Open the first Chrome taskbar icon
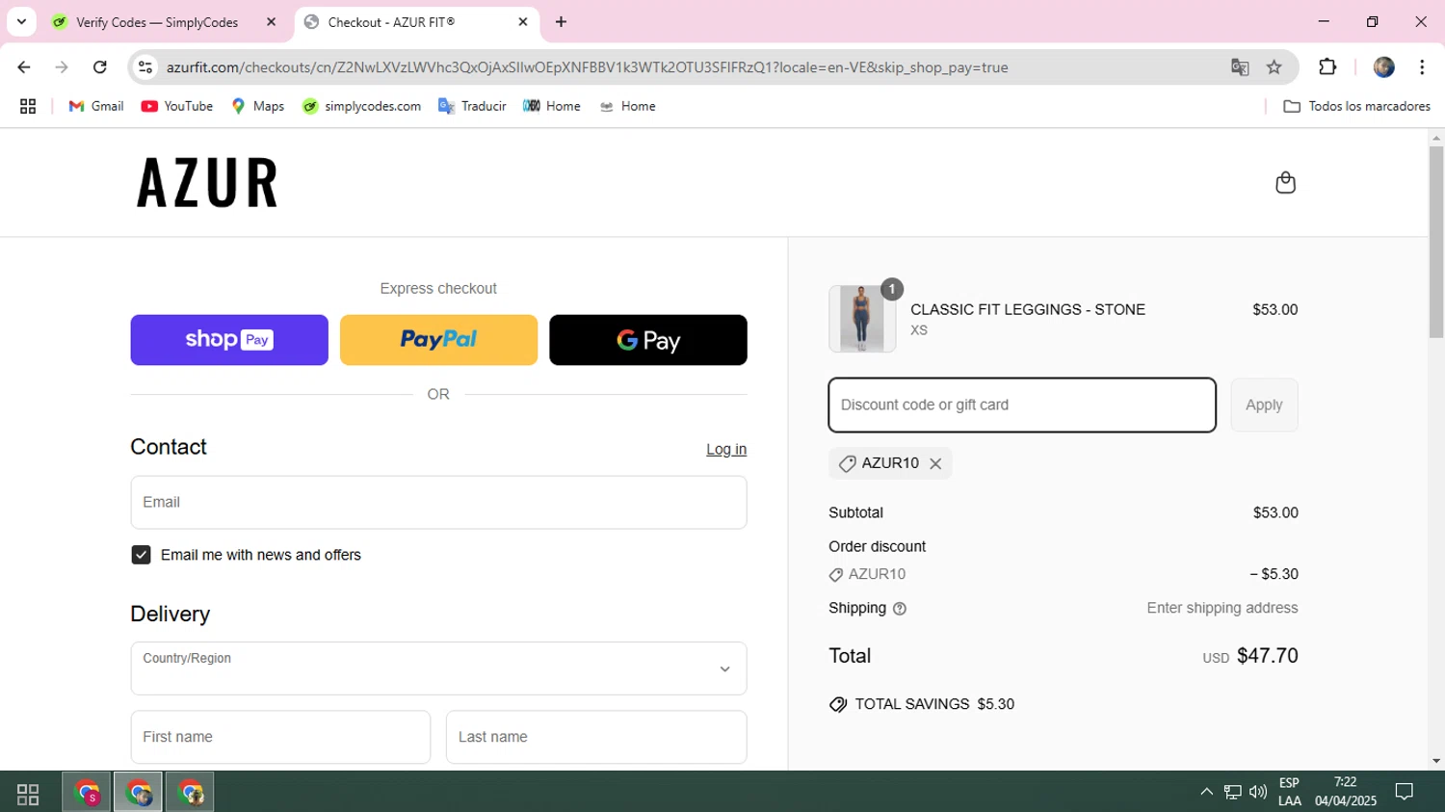The image size is (1445, 812). pyautogui.click(x=87, y=794)
